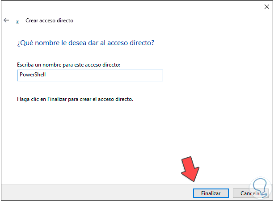Click the gray footer bar left of Finalizar

point(89,193)
